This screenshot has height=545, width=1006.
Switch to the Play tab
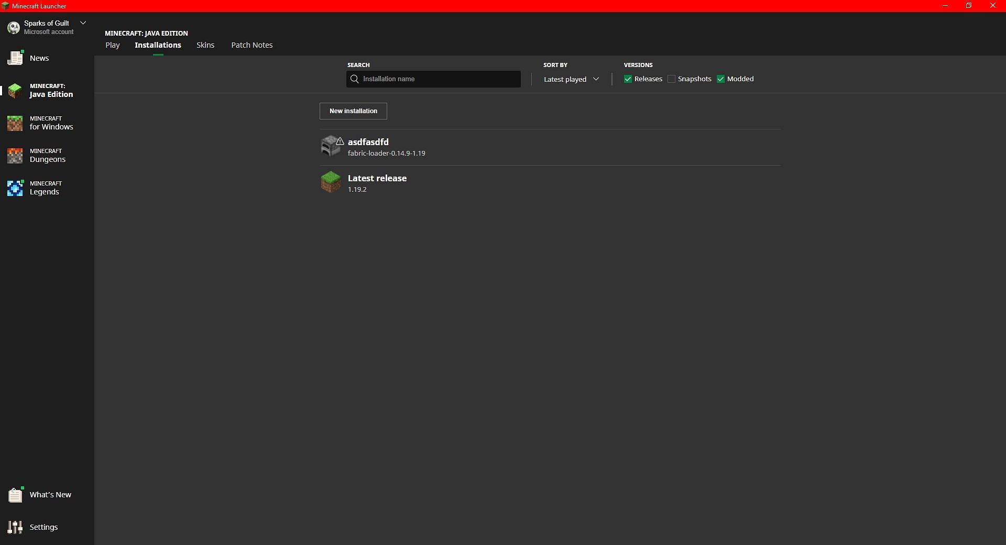click(113, 45)
